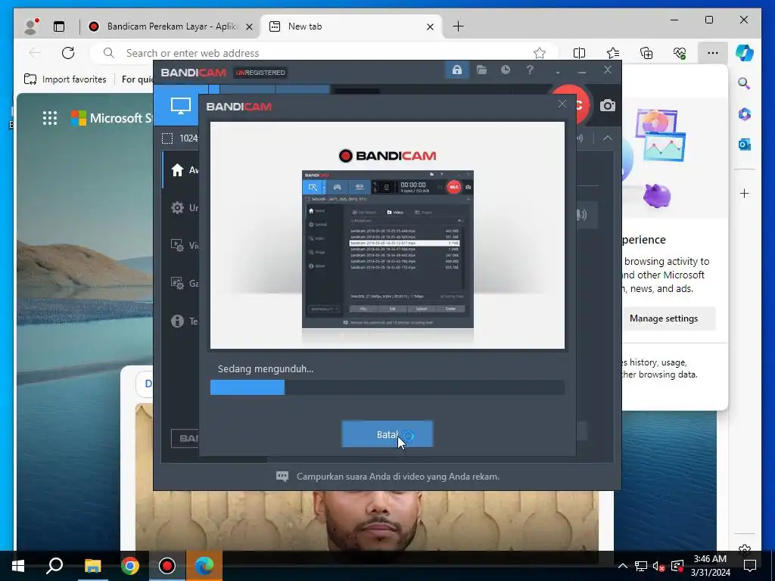Click Import favorites in Edge

(x=65, y=79)
